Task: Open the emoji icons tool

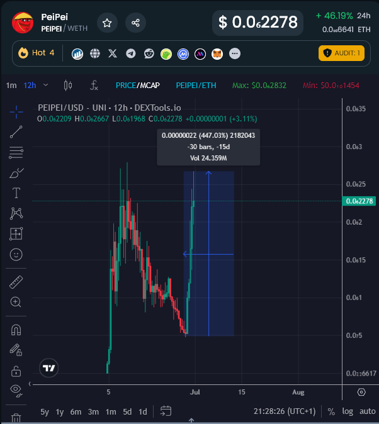Action: point(16,254)
